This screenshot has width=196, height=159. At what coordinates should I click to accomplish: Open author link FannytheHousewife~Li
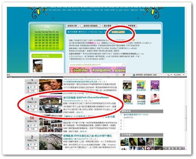coord(73,100)
